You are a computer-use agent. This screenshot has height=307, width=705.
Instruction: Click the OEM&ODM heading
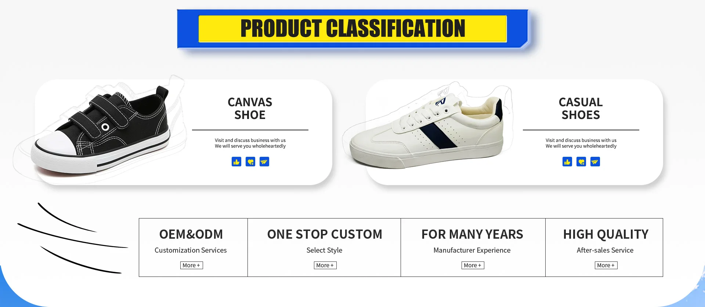click(x=191, y=234)
